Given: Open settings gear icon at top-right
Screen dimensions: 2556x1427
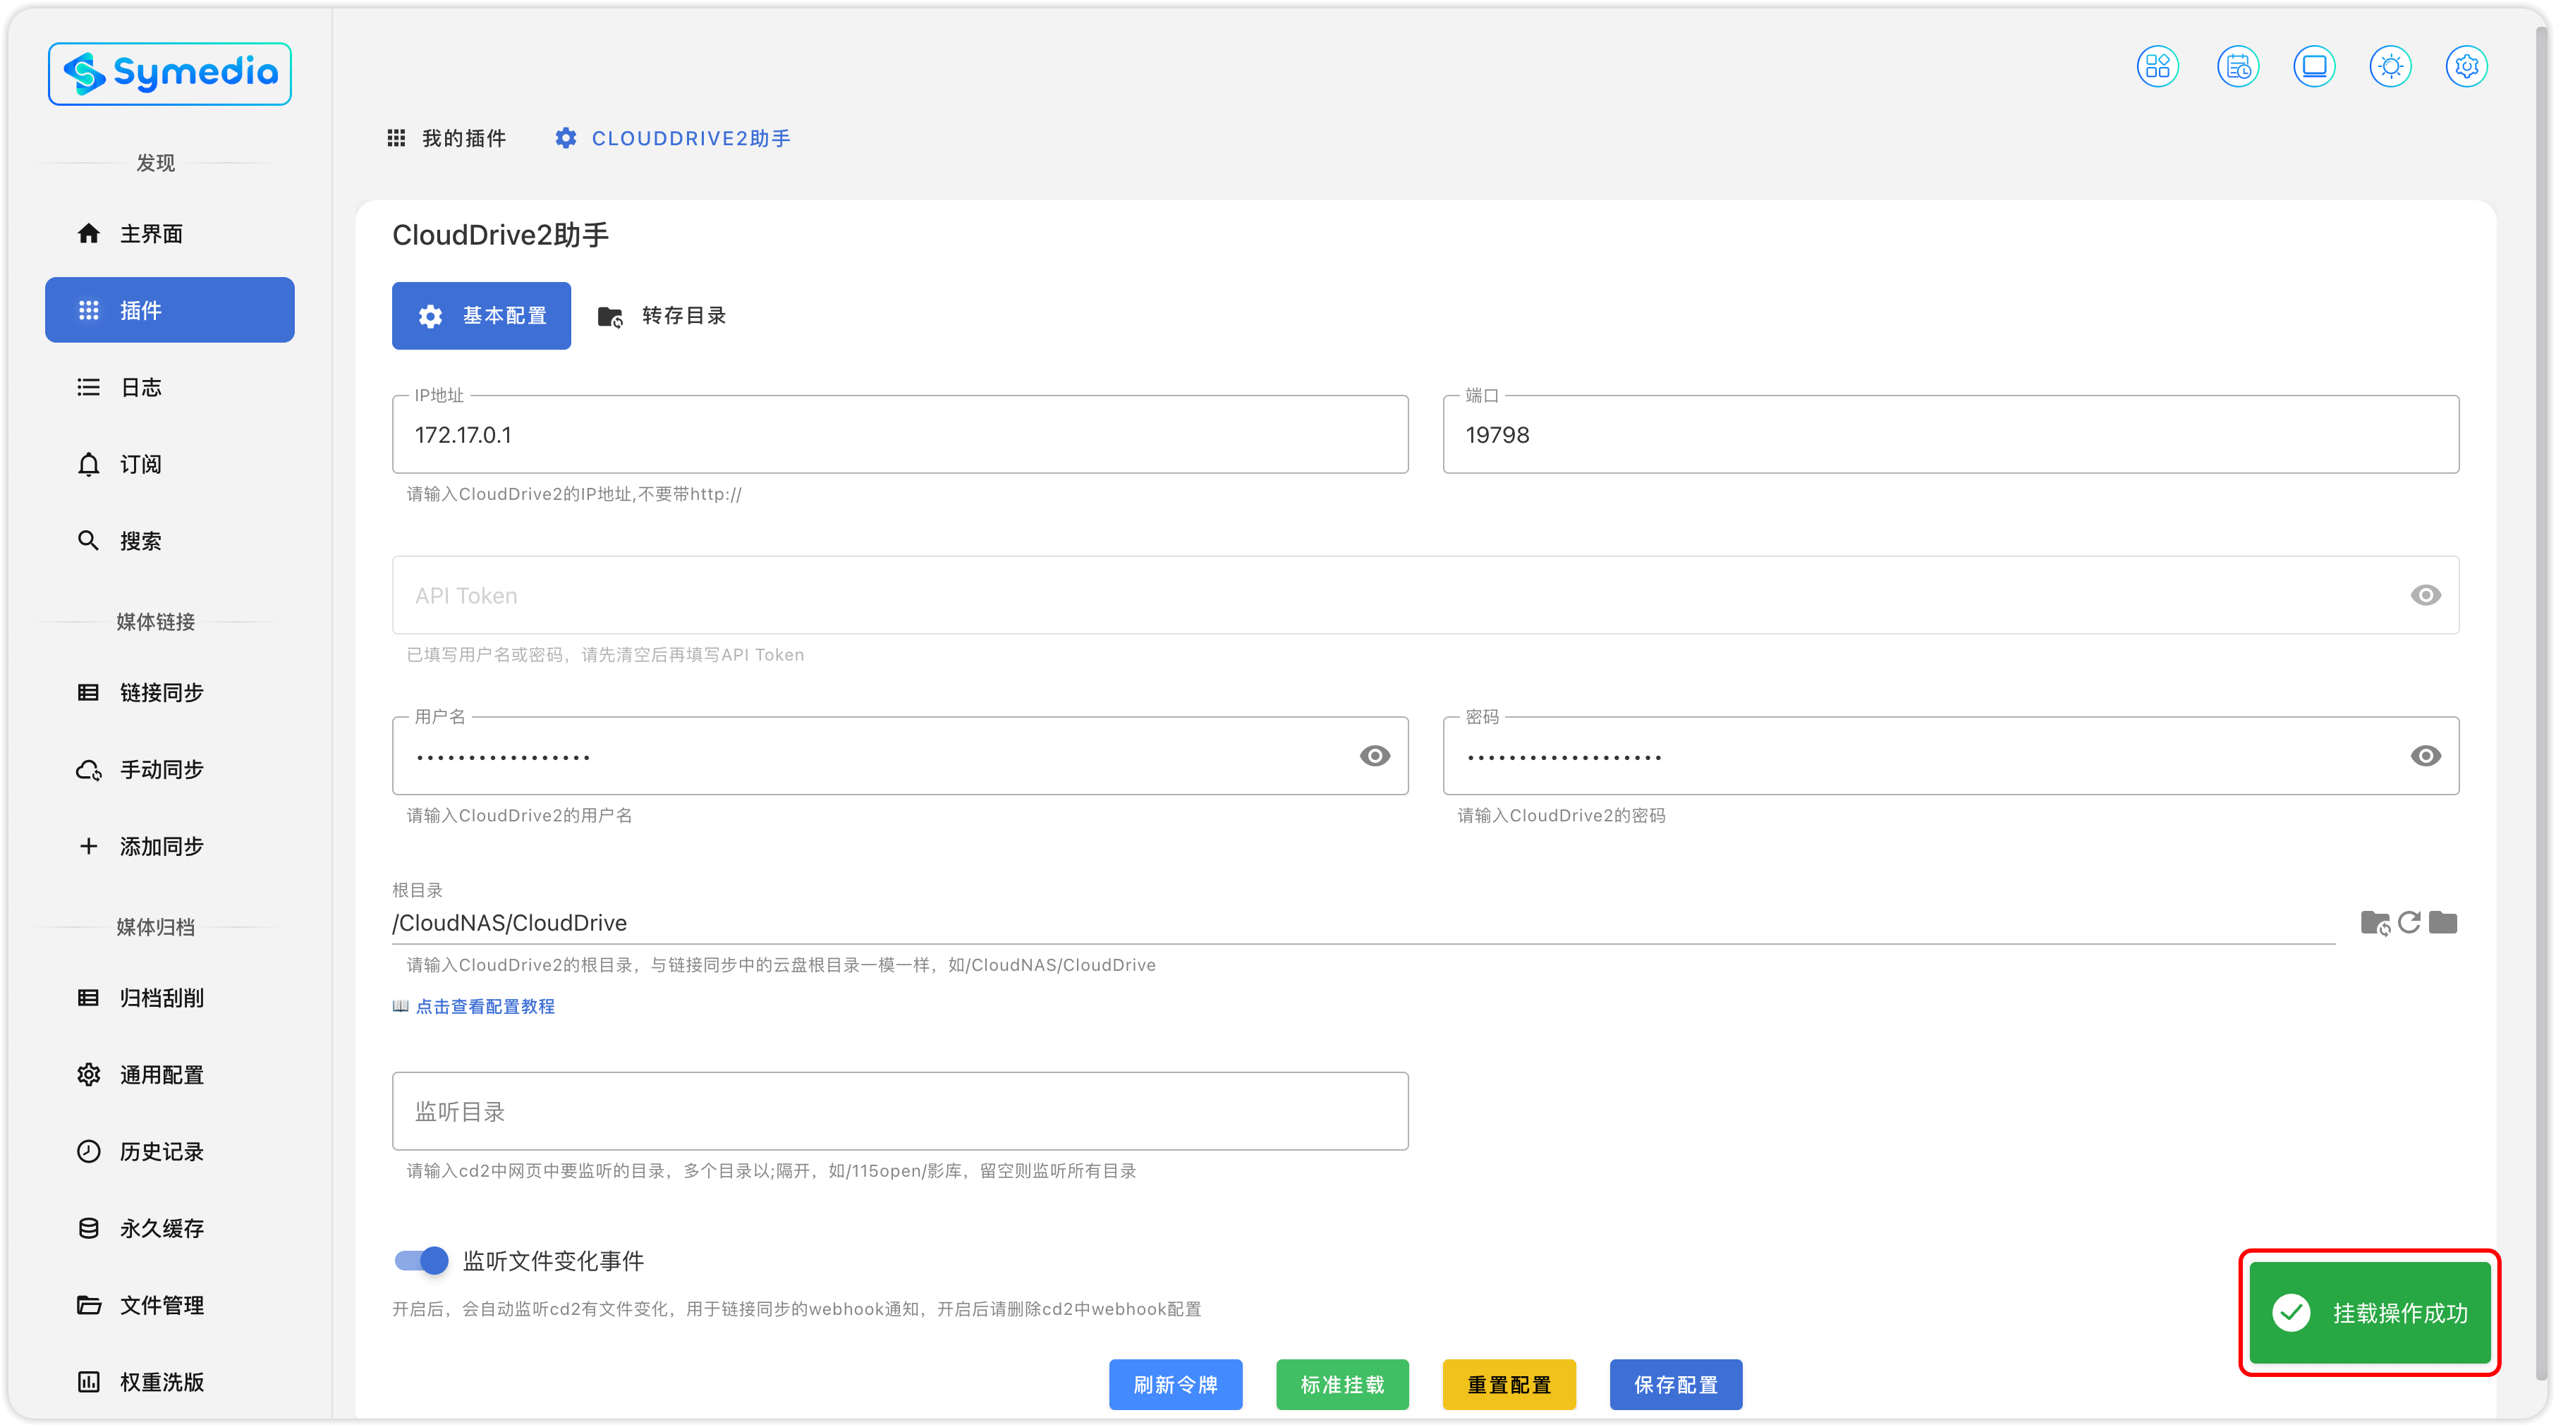Looking at the screenshot, I should click(x=2466, y=66).
